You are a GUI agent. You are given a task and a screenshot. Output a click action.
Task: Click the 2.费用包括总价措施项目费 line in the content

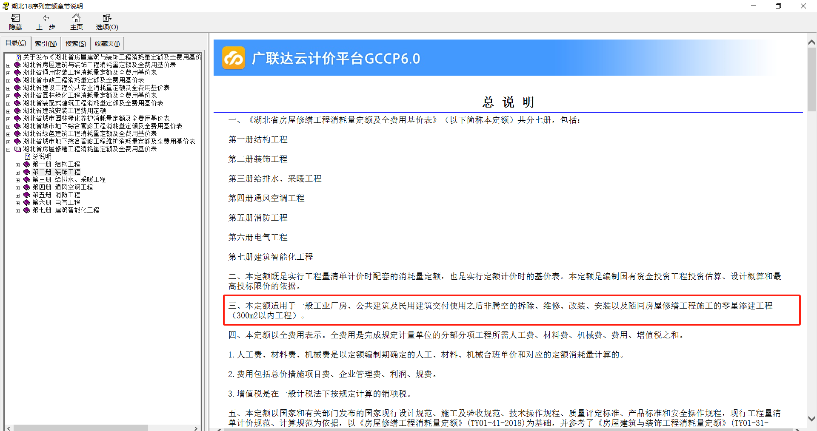(333, 374)
